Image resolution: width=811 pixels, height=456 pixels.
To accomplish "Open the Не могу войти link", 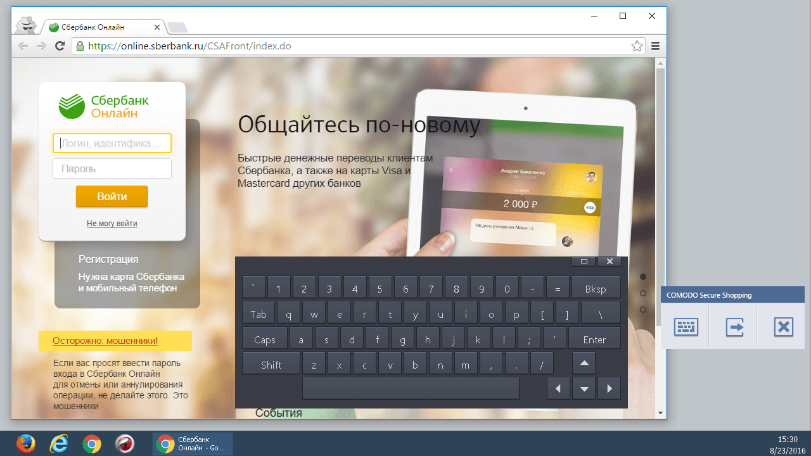I will coord(112,223).
